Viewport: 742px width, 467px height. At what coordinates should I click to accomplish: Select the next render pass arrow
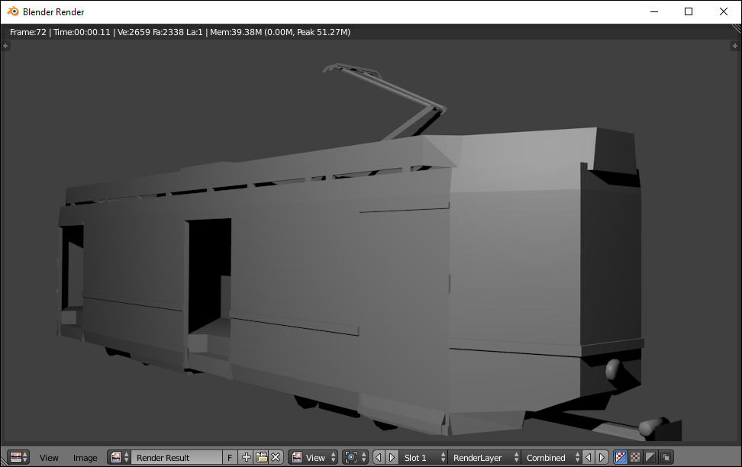point(602,458)
